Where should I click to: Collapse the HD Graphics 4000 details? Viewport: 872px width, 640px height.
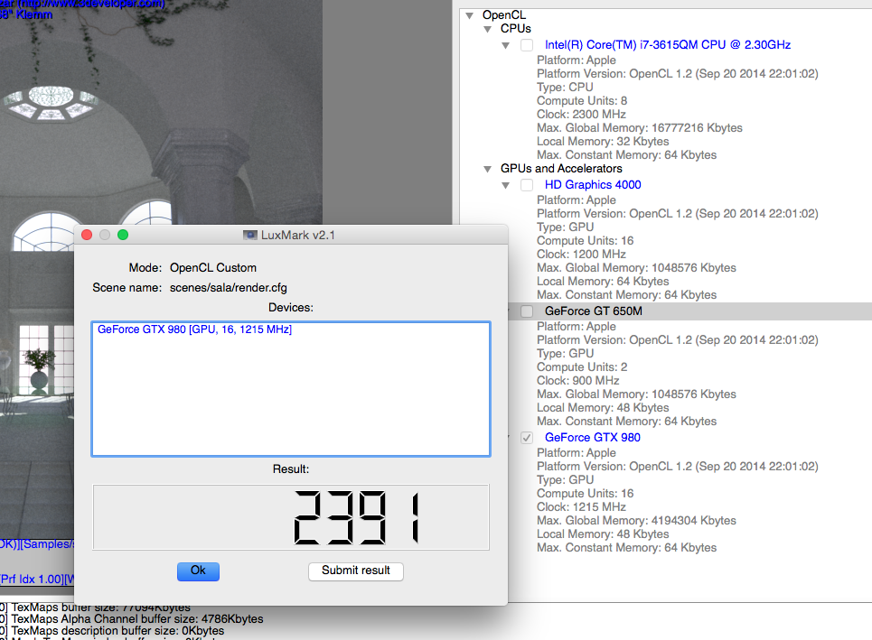pyautogui.click(x=505, y=186)
